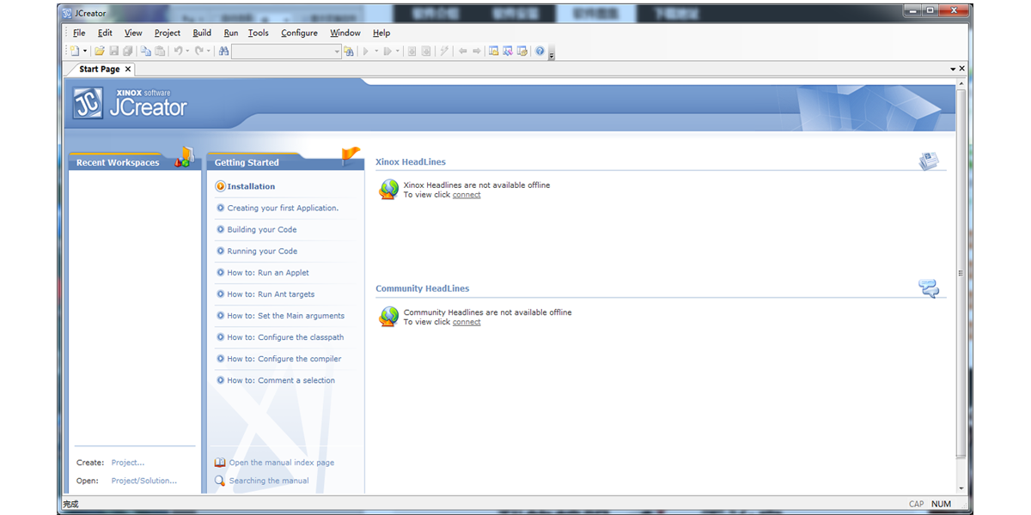Open the Configure menu
Image resolution: width=1031 pixels, height=515 pixels.
[x=299, y=33]
